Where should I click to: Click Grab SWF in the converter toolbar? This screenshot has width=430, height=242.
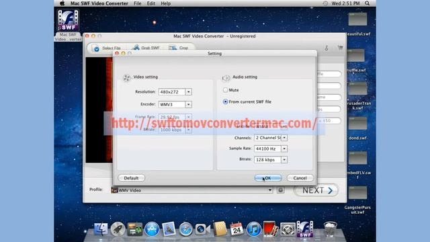[x=146, y=48]
